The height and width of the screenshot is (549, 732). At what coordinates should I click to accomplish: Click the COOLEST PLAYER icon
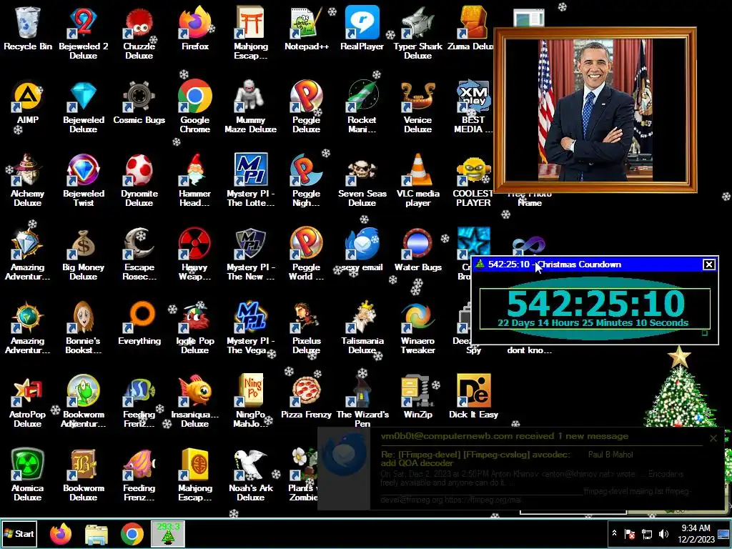(473, 179)
